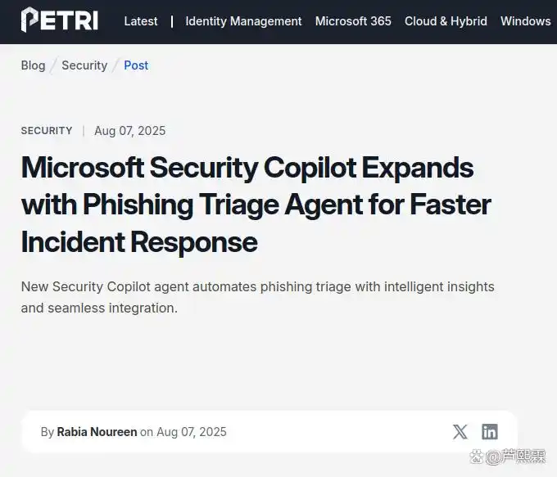Click the Phishing Triage Agent headline
This screenshot has height=477, width=557.
pyautogui.click(x=256, y=205)
